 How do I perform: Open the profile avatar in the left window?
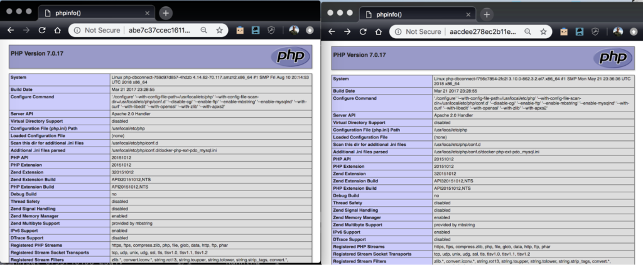click(x=294, y=29)
